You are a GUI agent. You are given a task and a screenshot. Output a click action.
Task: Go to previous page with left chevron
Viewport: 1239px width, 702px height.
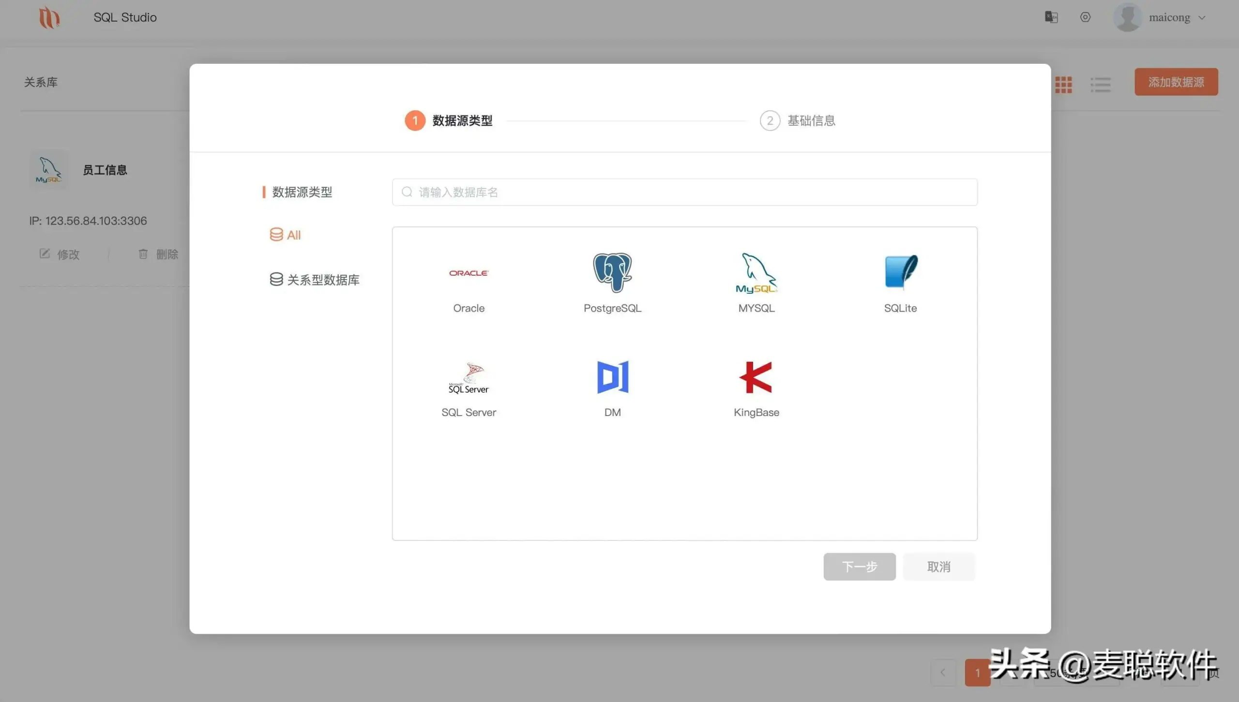tap(942, 672)
